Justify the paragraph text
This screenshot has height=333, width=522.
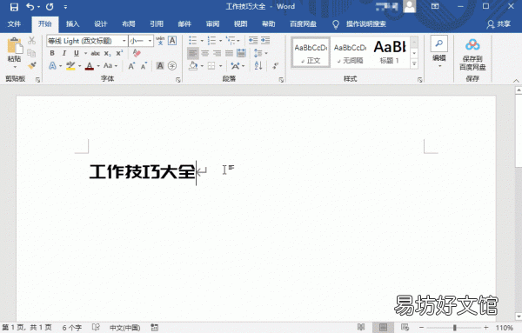(x=229, y=53)
